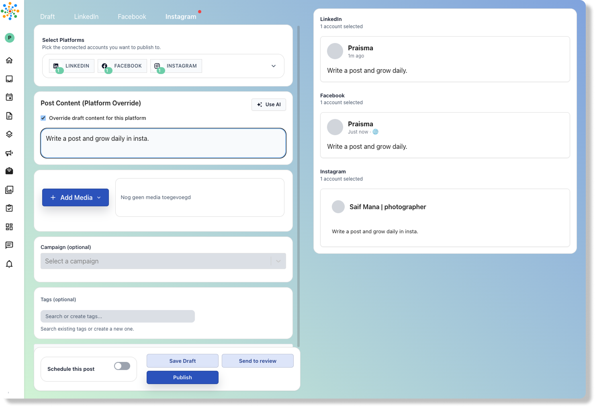The width and height of the screenshot is (595, 407).
Task: Uncheck Override draft content checkbox
Action: pyautogui.click(x=43, y=118)
